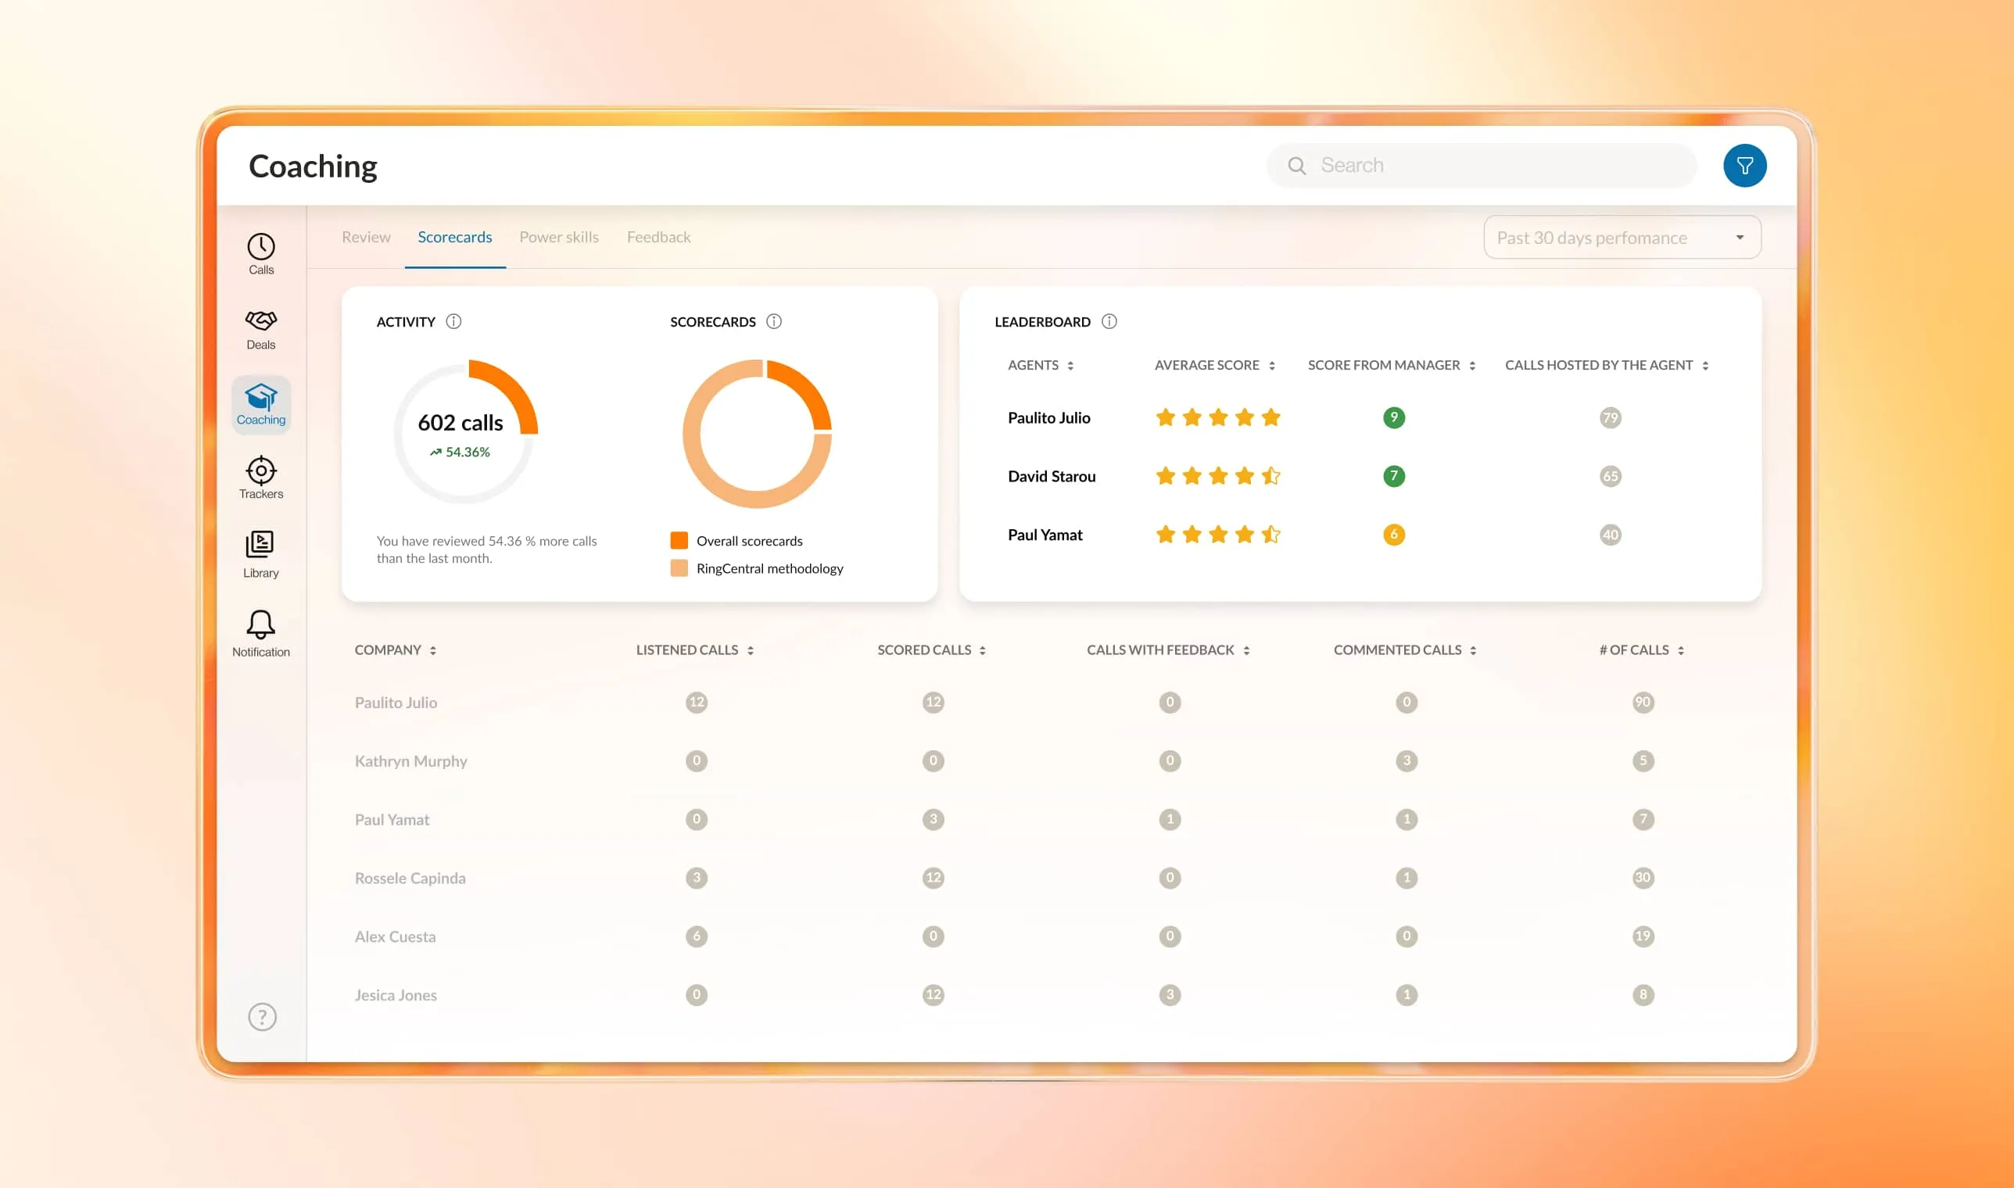Image resolution: width=2014 pixels, height=1188 pixels.
Task: Sort the table by Average Score
Action: (1272, 364)
